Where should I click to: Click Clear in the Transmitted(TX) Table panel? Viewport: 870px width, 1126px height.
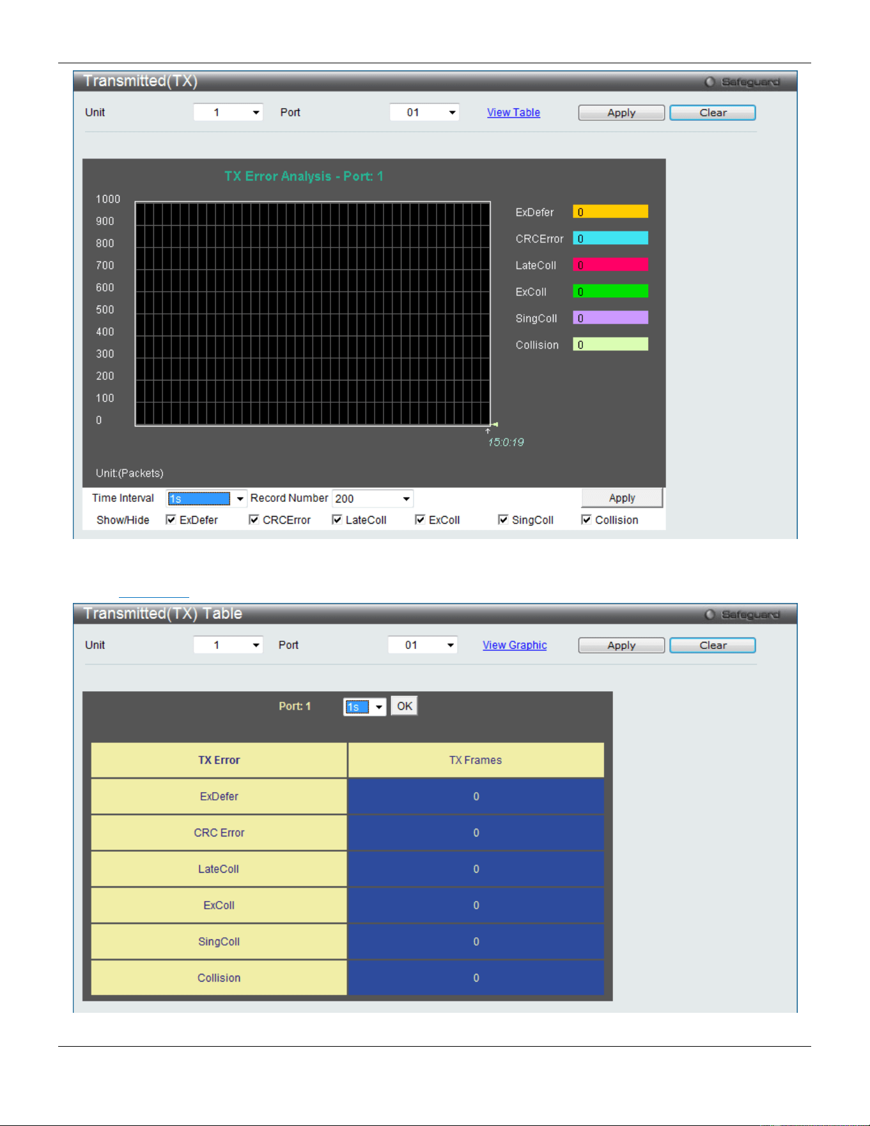(713, 645)
